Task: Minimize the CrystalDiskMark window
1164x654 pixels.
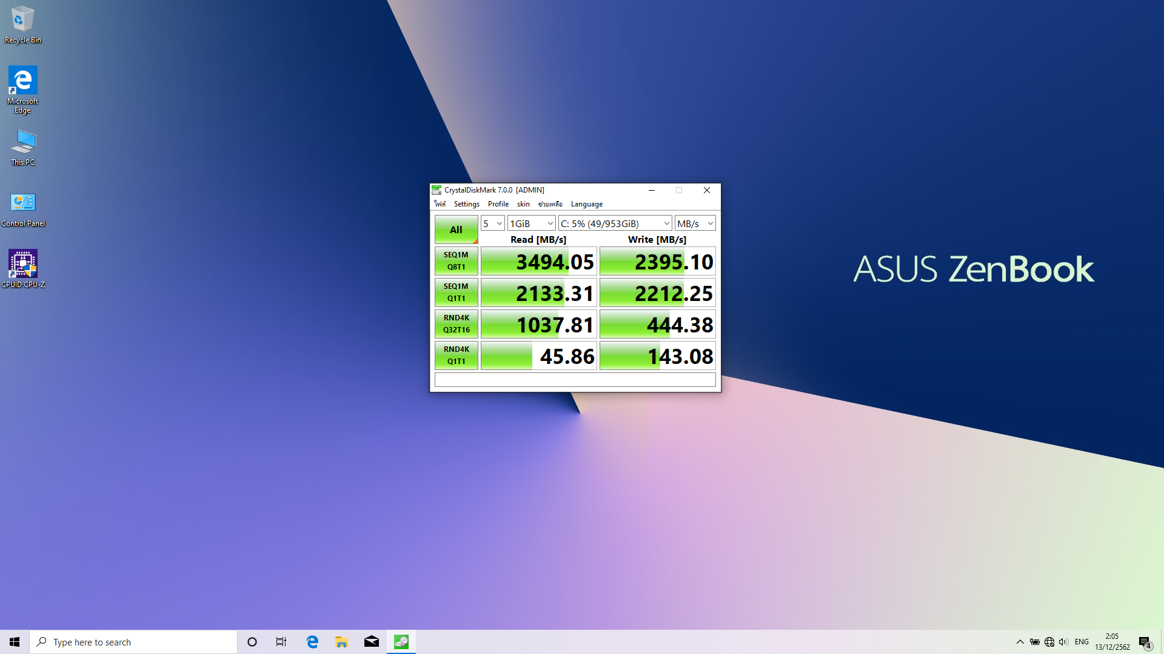Action: [x=652, y=190]
